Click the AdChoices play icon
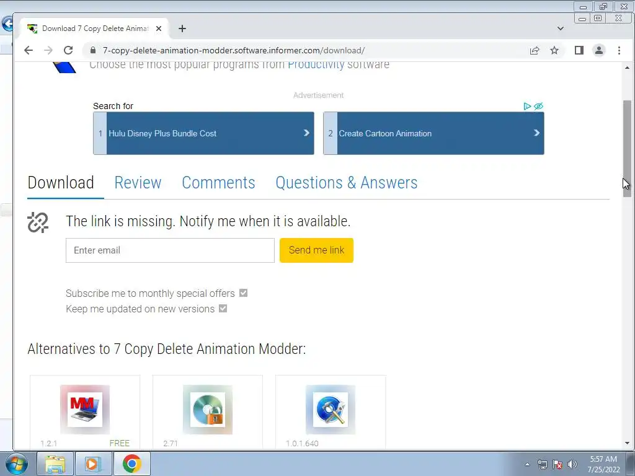The height and width of the screenshot is (476, 635). (527, 106)
